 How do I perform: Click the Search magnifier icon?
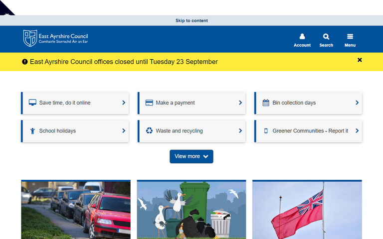tap(326, 36)
